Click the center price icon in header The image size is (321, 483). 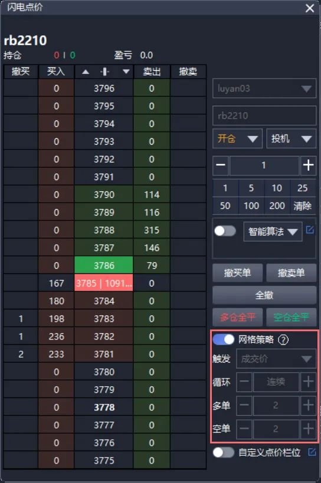tap(104, 72)
